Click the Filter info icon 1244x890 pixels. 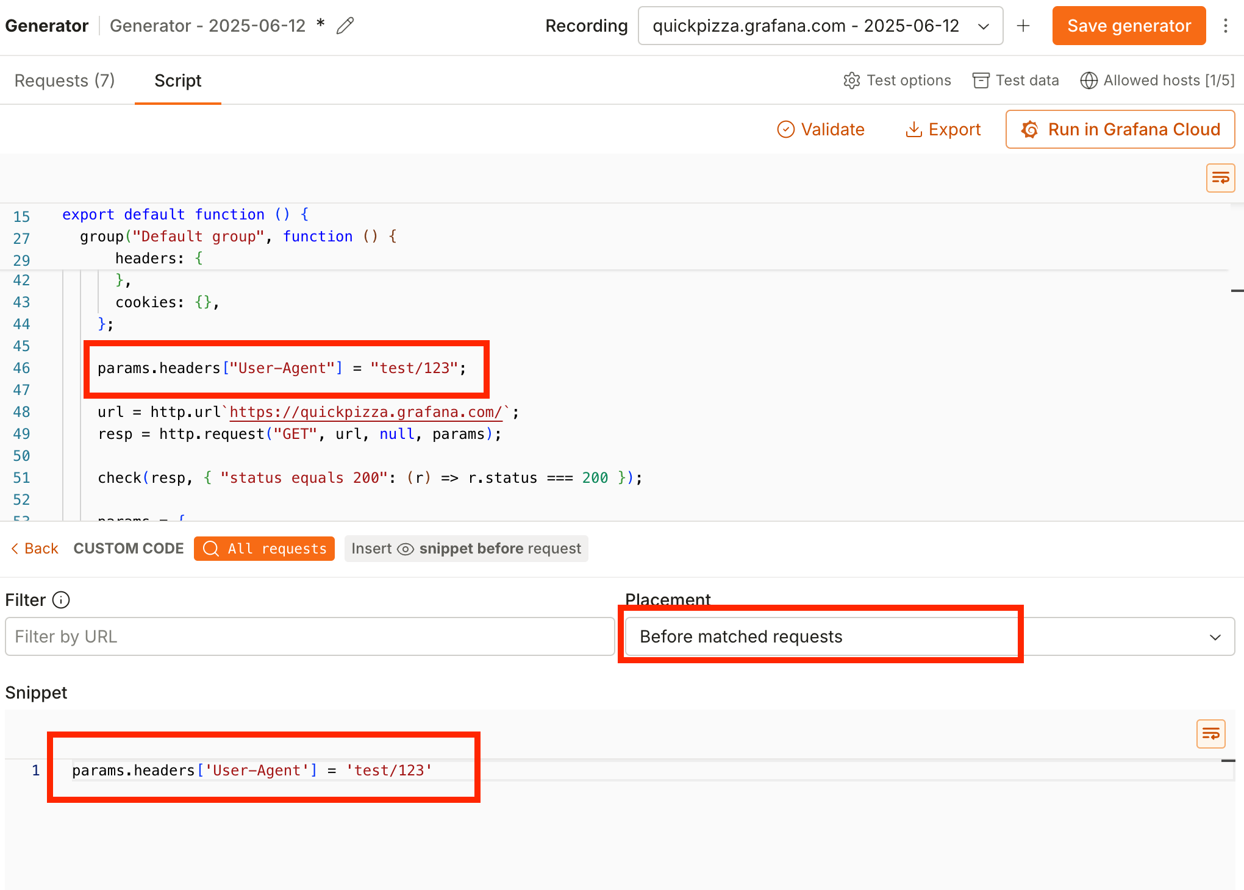click(61, 600)
